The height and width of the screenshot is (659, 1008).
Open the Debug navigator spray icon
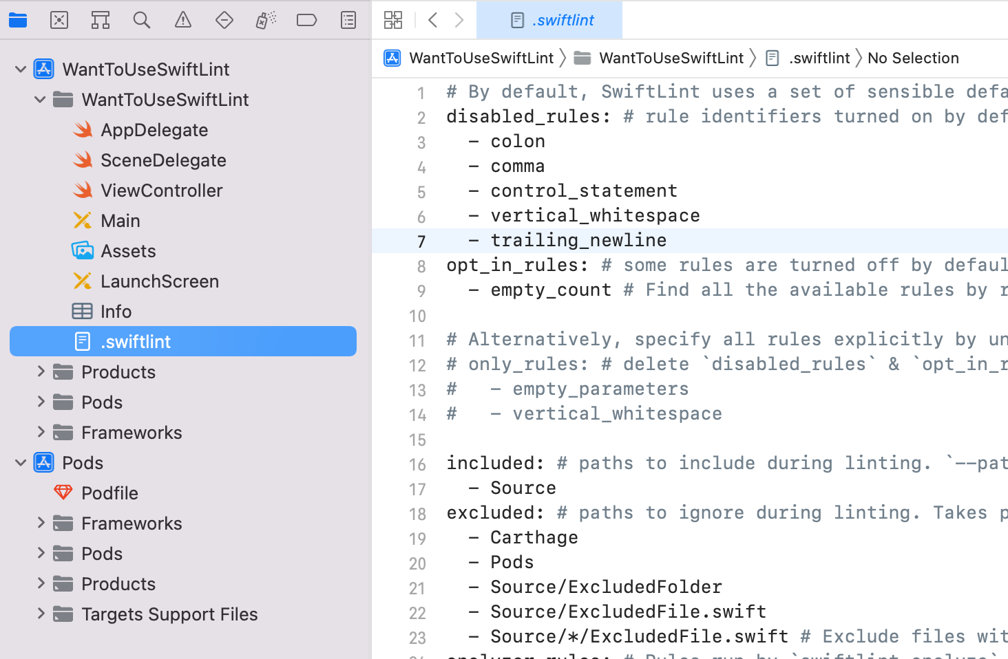266,20
